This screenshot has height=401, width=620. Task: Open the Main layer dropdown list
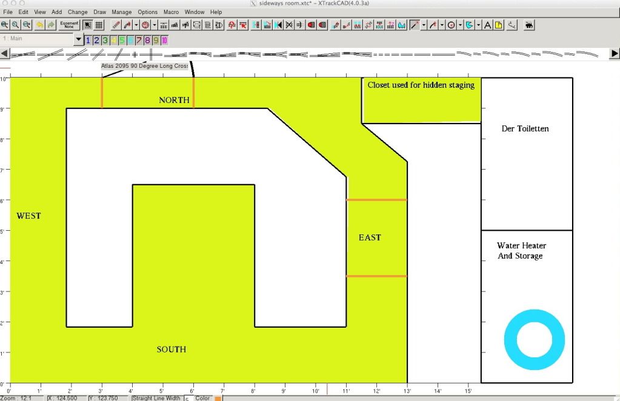(78, 40)
